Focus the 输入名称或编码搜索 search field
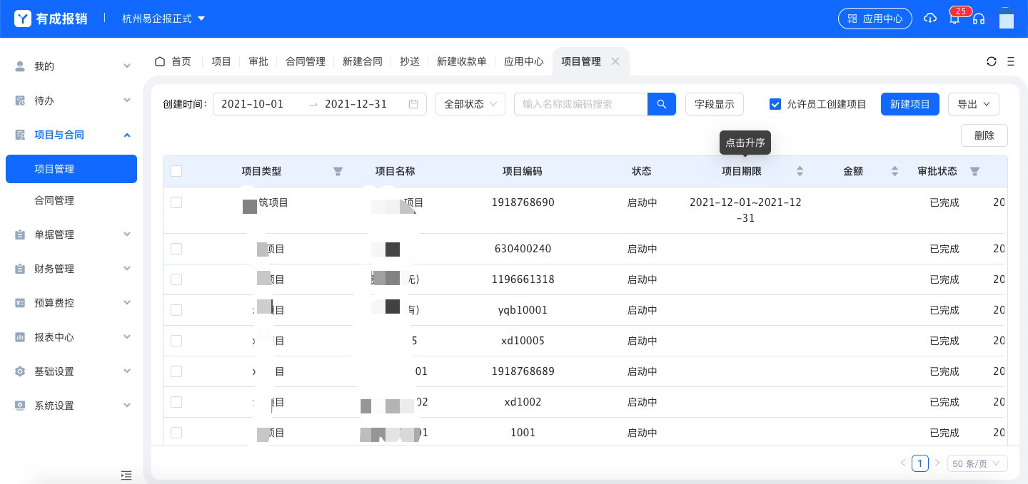Viewport: 1028px width, 484px height. 580,104
